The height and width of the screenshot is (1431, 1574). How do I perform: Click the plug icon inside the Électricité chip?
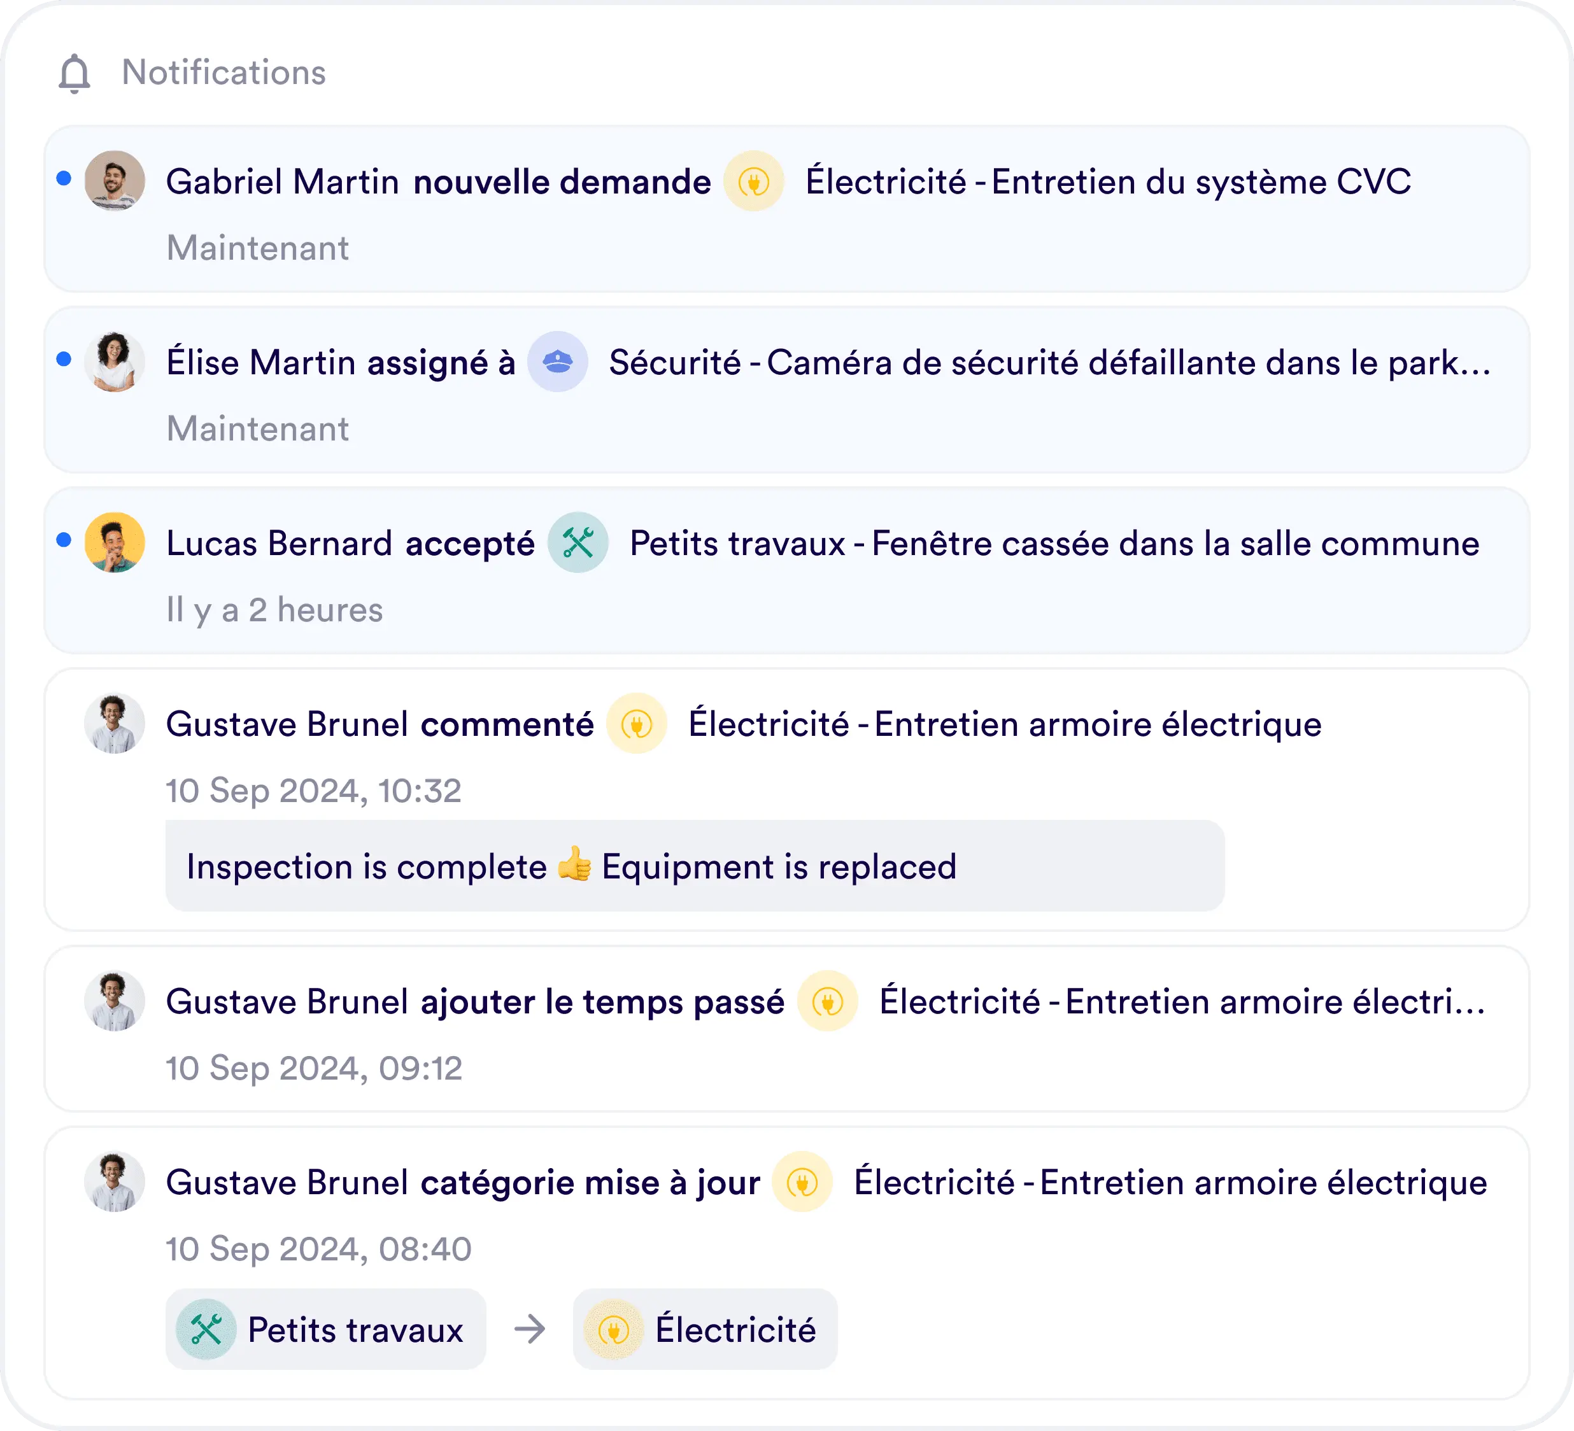[x=614, y=1330]
